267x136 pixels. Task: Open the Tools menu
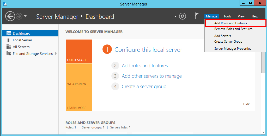(x=227, y=16)
